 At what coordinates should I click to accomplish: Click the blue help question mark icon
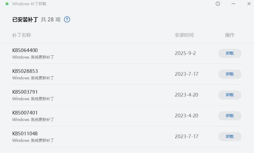67,20
